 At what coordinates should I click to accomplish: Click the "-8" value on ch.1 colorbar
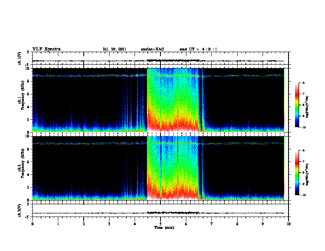click(303, 105)
